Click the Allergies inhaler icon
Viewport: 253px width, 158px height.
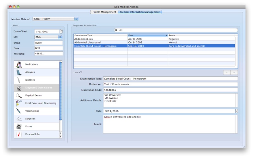coord(19,72)
